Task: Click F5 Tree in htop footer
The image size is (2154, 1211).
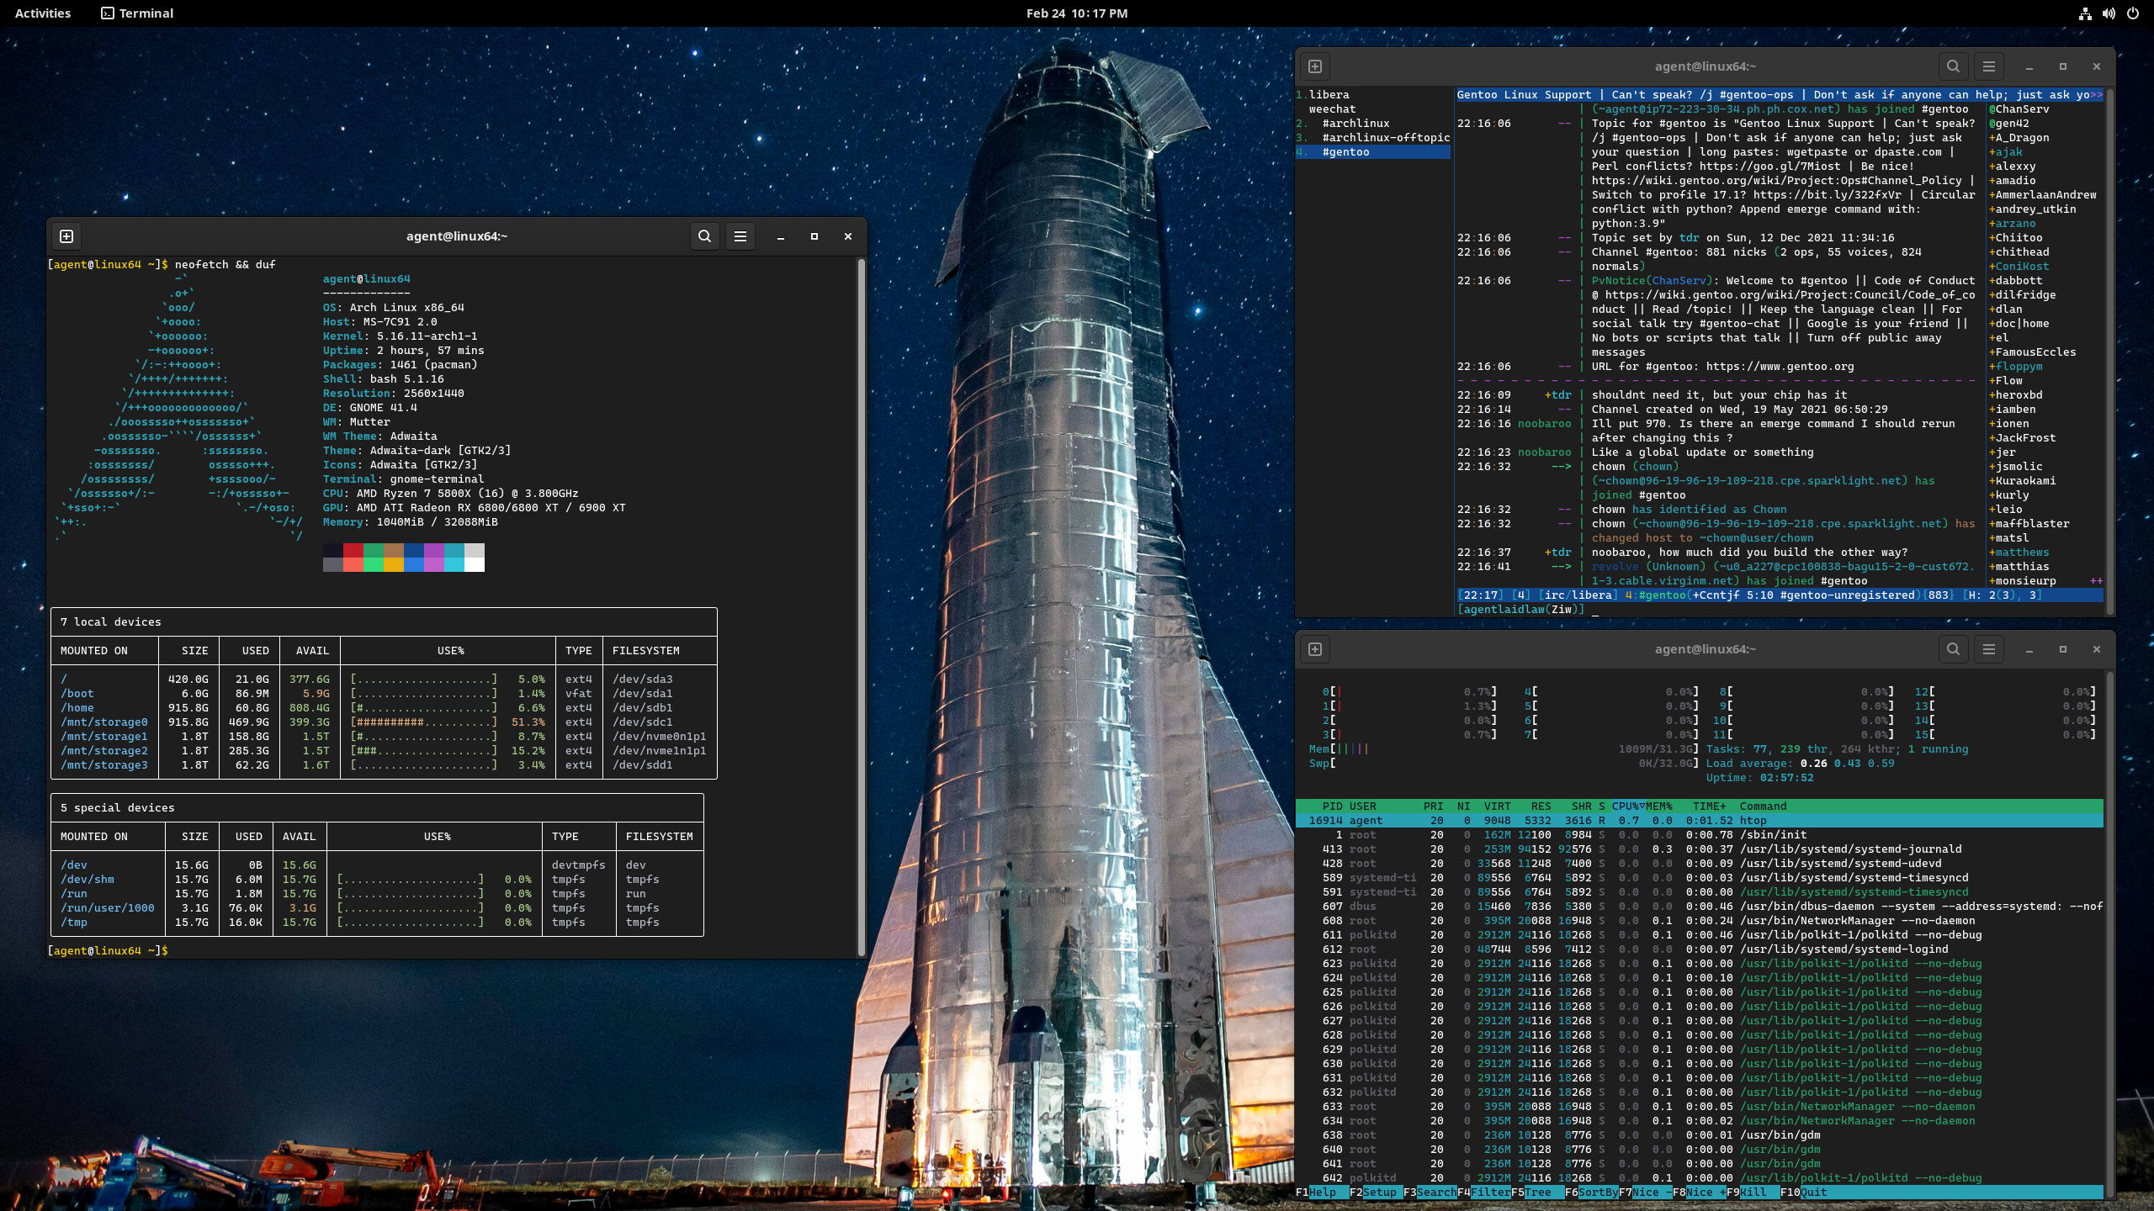Action: click(x=1536, y=1192)
